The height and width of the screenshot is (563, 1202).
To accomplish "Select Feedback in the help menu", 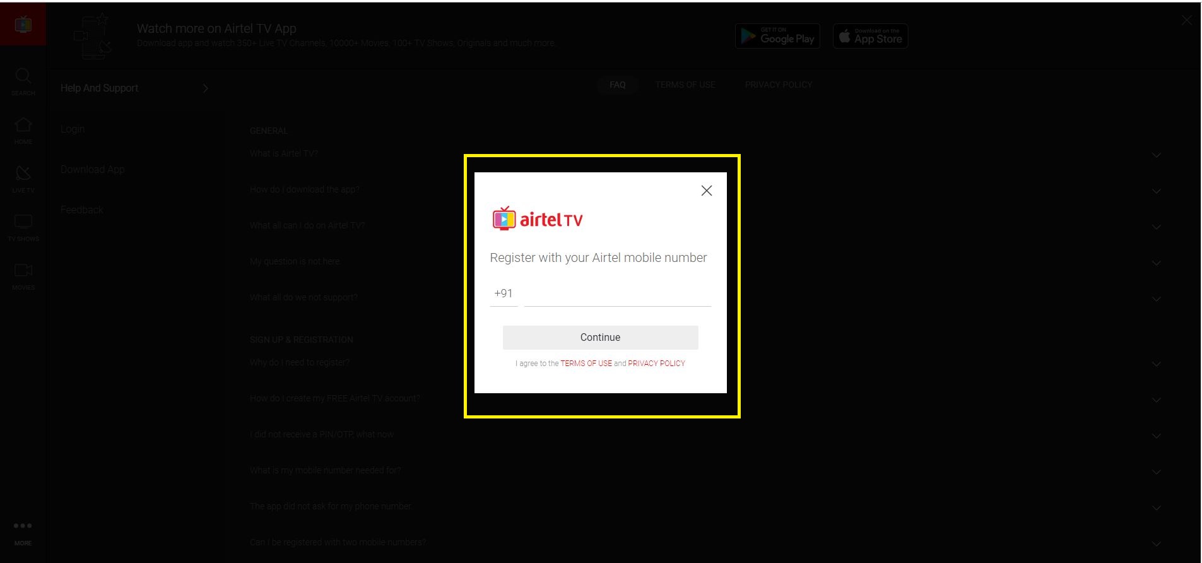I will [82, 210].
